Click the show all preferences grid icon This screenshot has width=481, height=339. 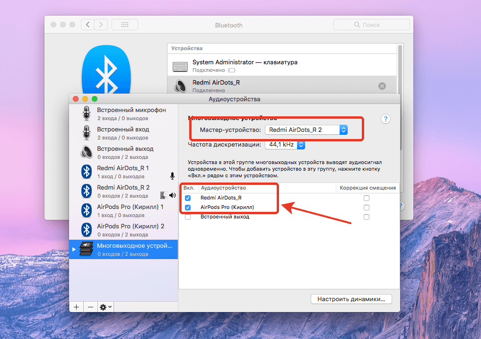pyautogui.click(x=125, y=25)
